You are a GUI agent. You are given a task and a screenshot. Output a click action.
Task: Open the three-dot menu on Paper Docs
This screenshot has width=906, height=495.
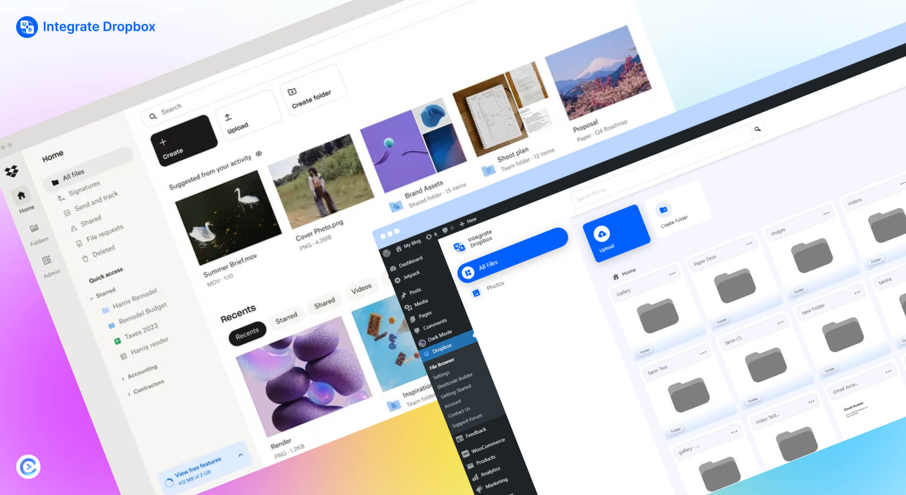pyautogui.click(x=749, y=244)
